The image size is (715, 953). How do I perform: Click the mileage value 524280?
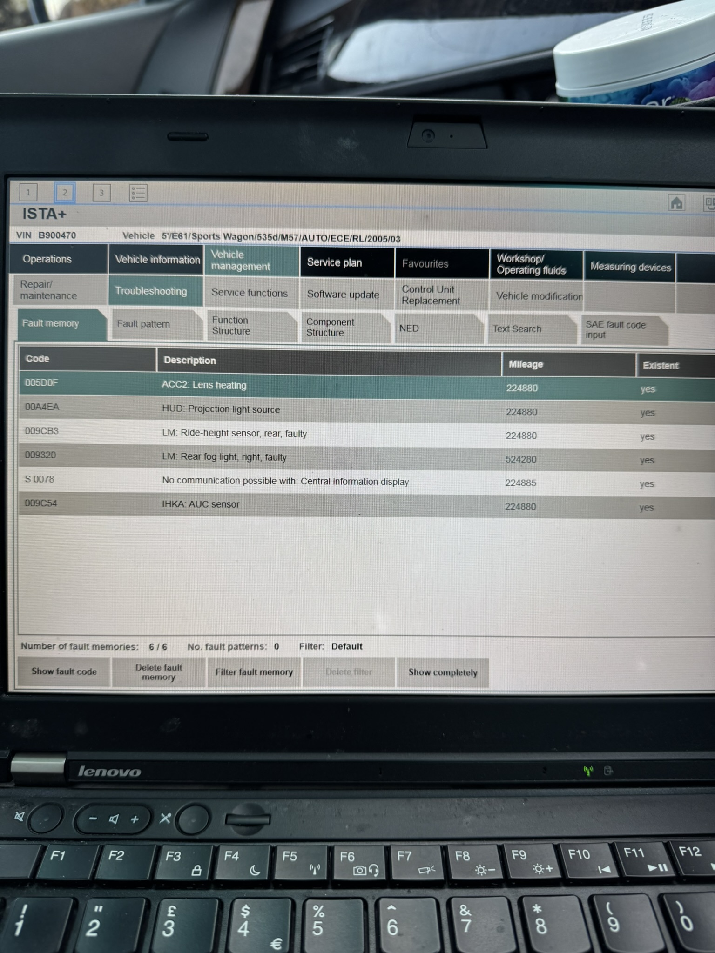point(521,459)
